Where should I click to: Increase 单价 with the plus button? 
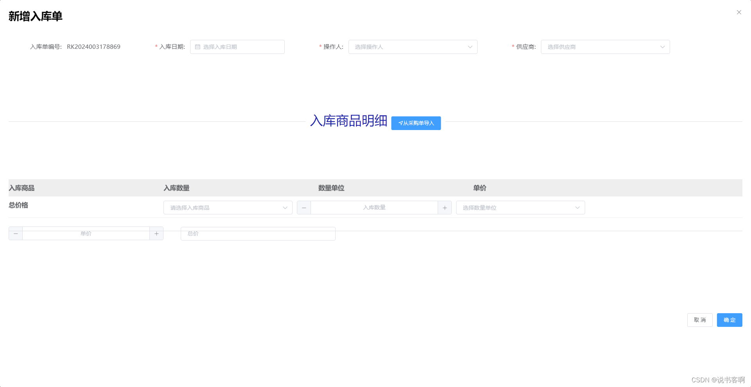156,234
